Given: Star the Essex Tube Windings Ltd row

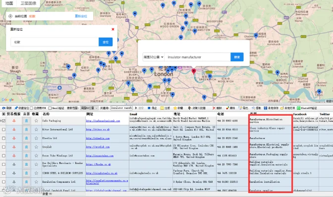Looking at the screenshot, I should [36, 155].
